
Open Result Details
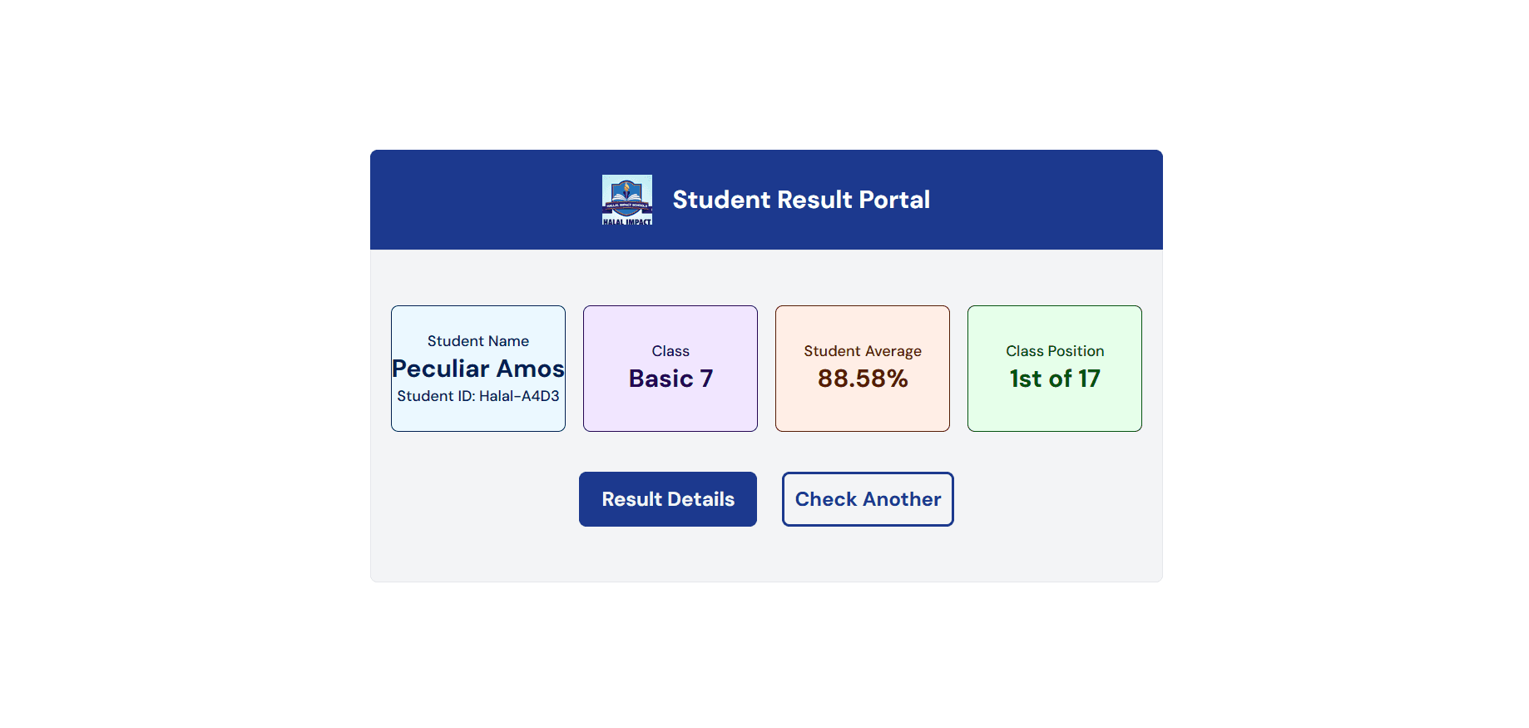[667, 499]
